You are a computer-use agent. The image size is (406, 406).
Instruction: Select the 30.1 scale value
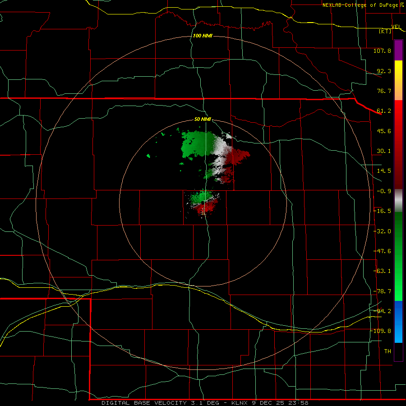(384, 151)
